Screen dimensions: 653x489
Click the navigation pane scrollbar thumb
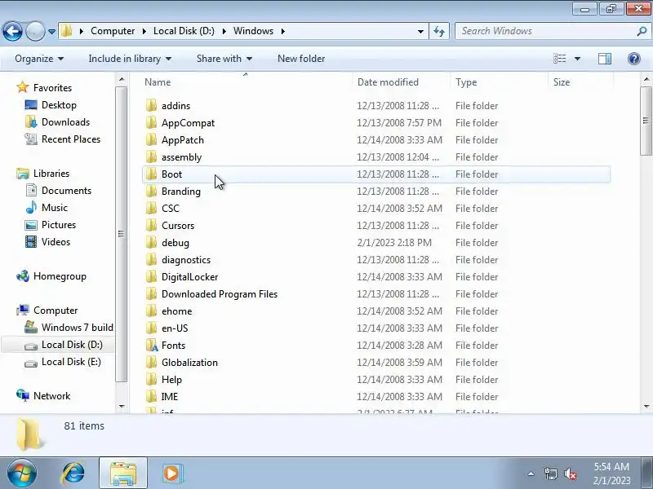coord(121,234)
